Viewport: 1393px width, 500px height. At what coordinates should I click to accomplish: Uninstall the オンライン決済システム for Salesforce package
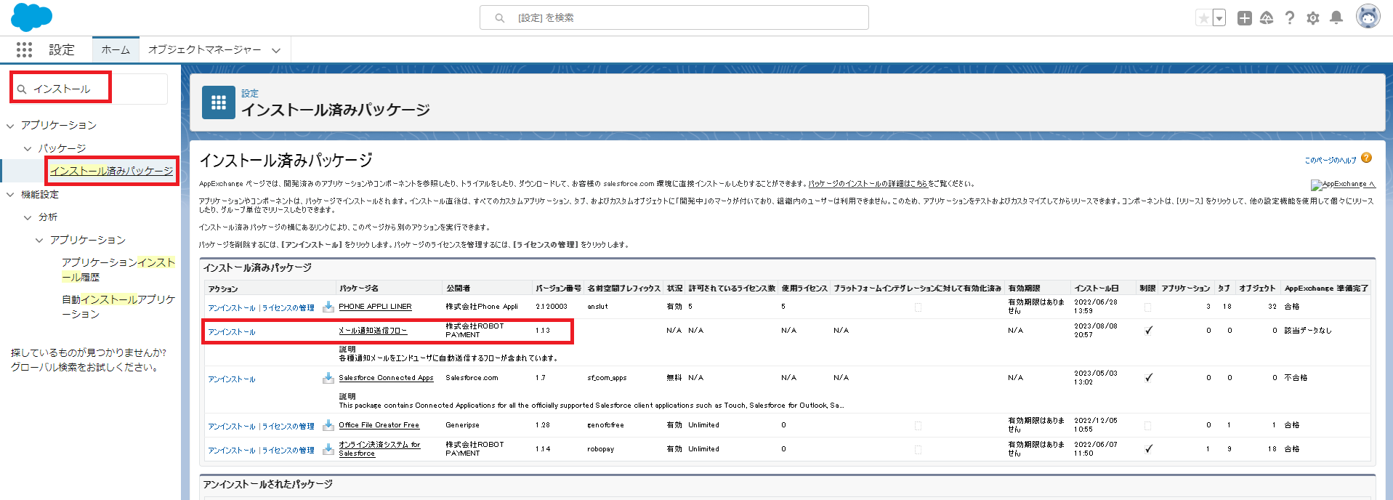(232, 451)
